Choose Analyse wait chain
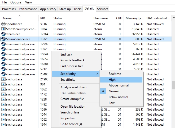Image resolution: width=175 pixels, height=128 pixels. pos(76,87)
